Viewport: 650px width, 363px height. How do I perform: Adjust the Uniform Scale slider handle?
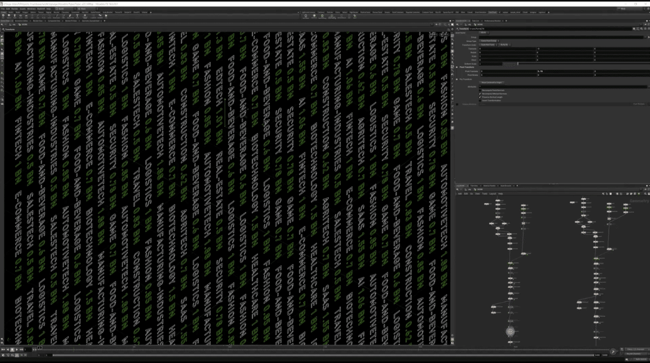click(x=518, y=64)
